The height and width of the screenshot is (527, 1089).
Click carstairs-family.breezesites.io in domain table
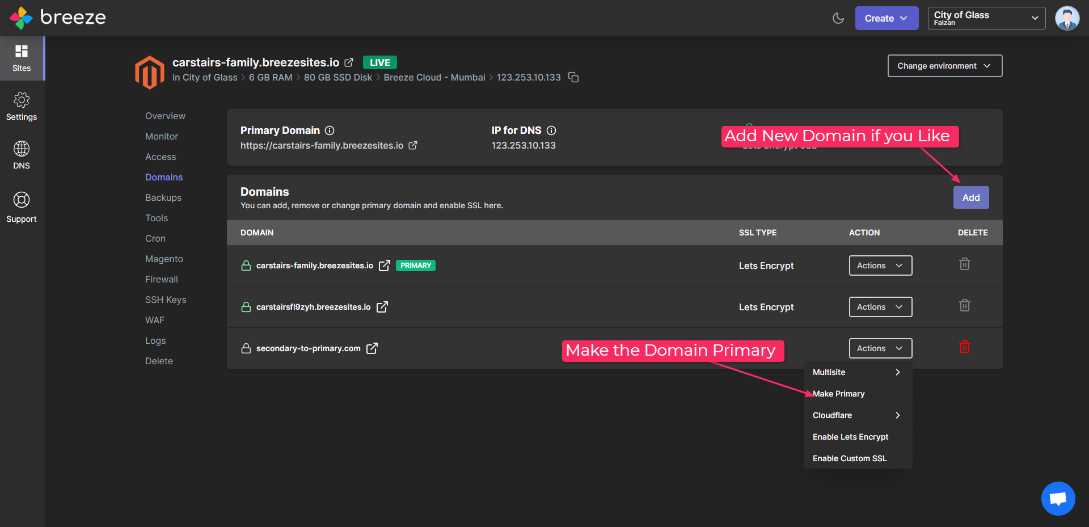point(315,265)
